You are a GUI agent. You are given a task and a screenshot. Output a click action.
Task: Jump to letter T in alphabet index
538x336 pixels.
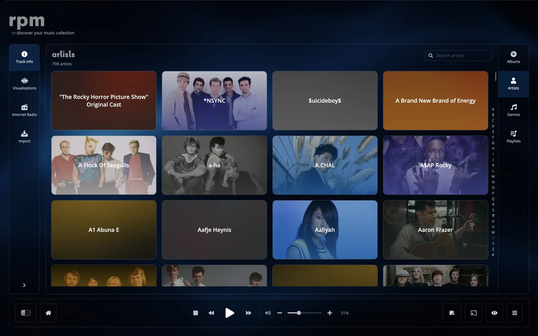click(x=493, y=216)
